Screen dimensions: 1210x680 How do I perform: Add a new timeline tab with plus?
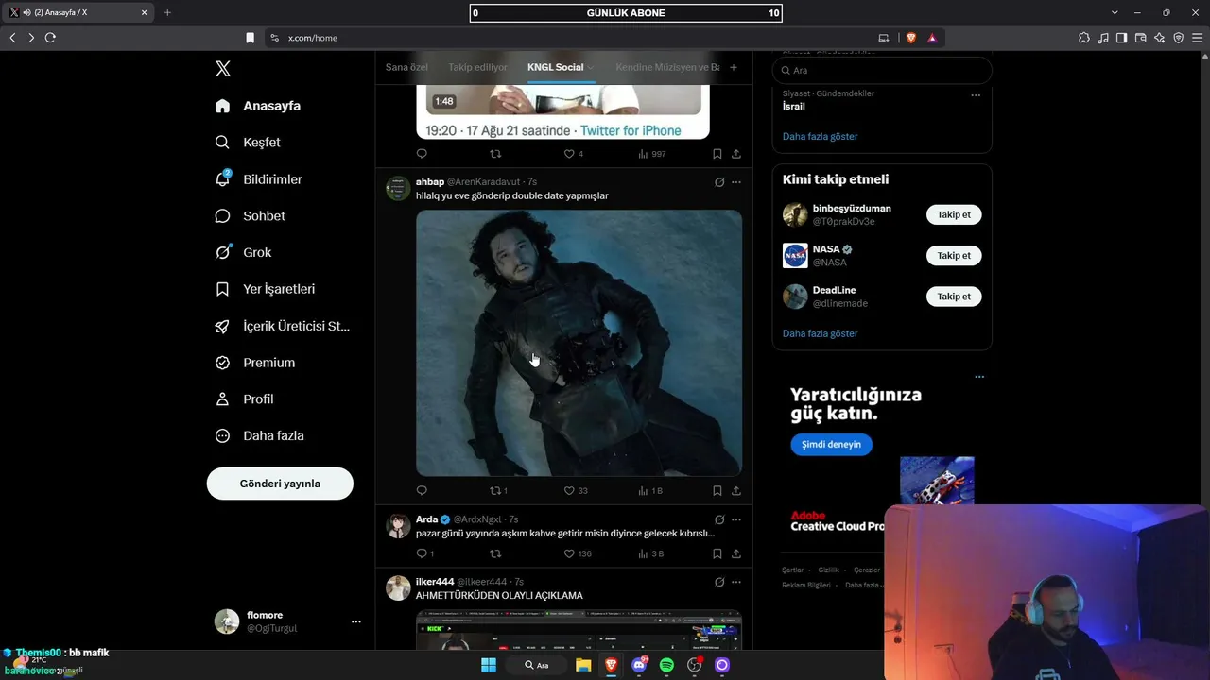(734, 67)
